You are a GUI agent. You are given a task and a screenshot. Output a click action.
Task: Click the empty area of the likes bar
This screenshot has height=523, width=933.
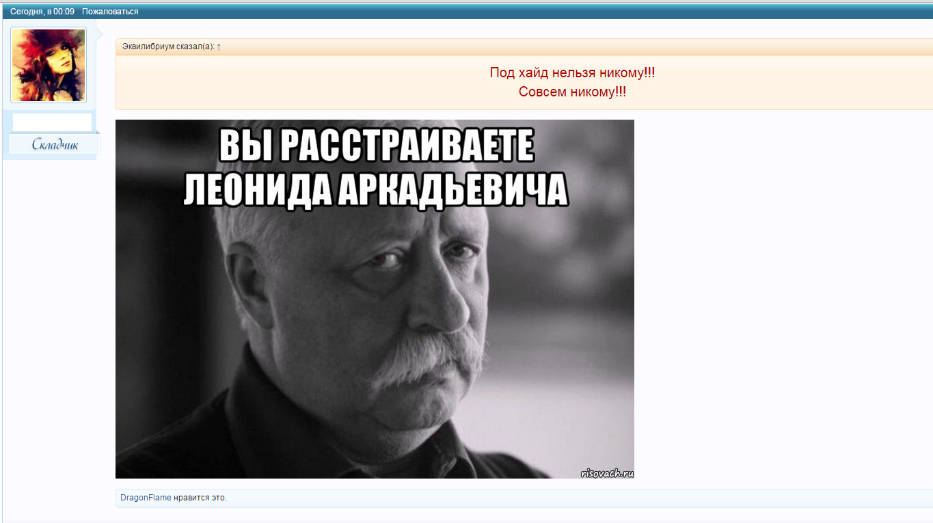(547, 498)
